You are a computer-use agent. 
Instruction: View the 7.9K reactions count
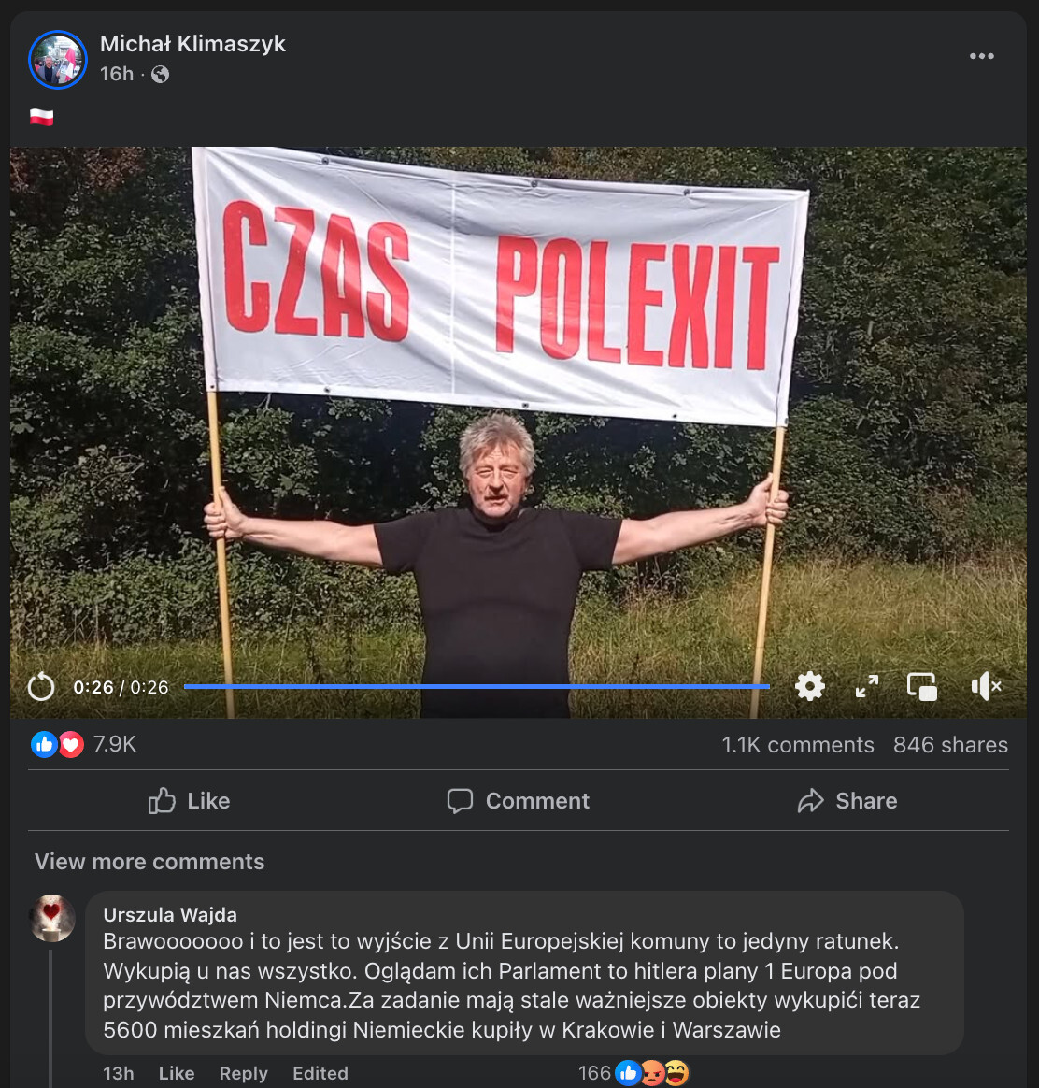coord(114,744)
